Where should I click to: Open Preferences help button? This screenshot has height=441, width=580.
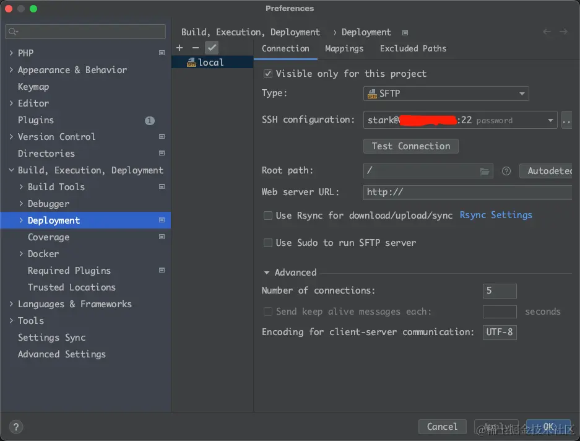(16, 427)
